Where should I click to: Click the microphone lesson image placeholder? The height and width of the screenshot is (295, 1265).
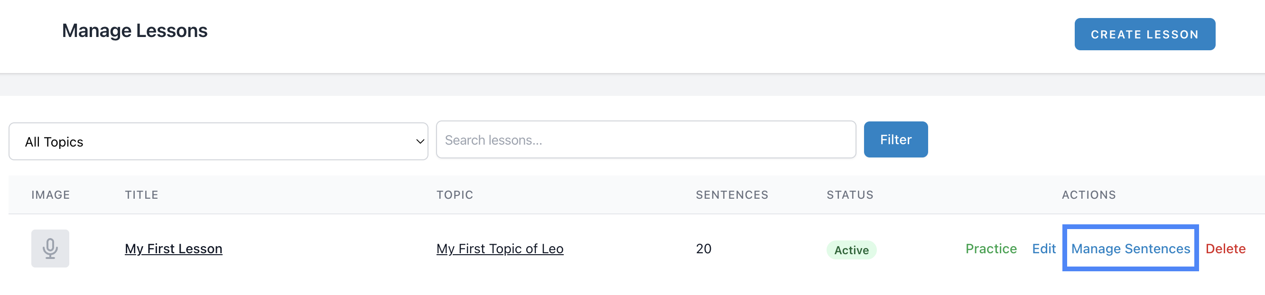click(50, 249)
